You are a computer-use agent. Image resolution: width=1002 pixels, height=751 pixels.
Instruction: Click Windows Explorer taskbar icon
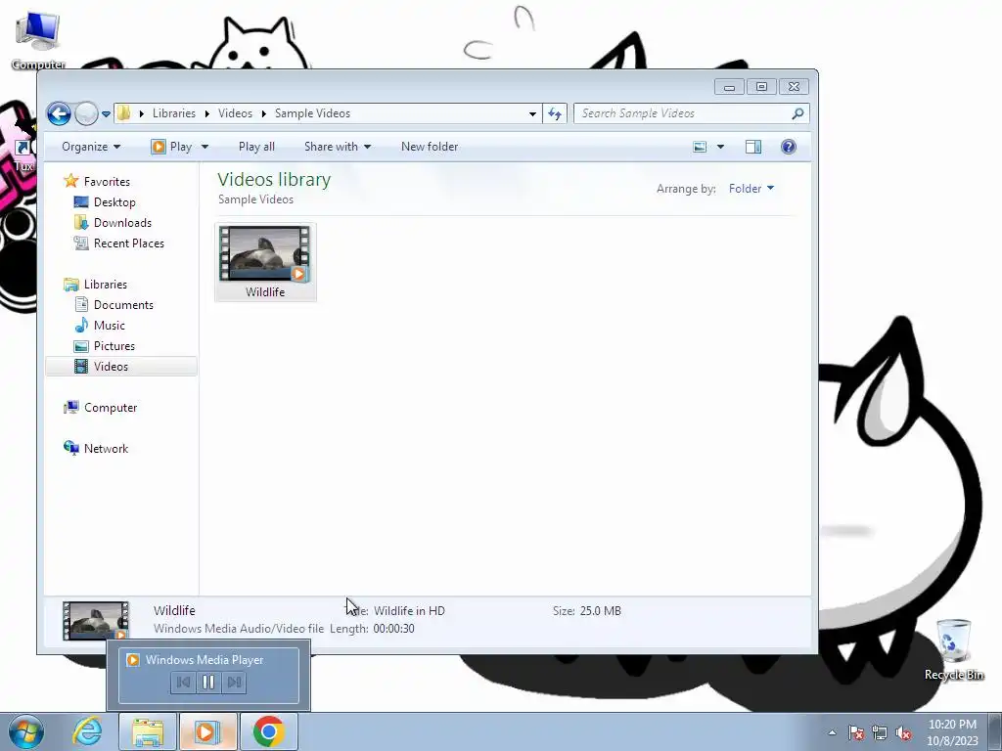click(148, 731)
